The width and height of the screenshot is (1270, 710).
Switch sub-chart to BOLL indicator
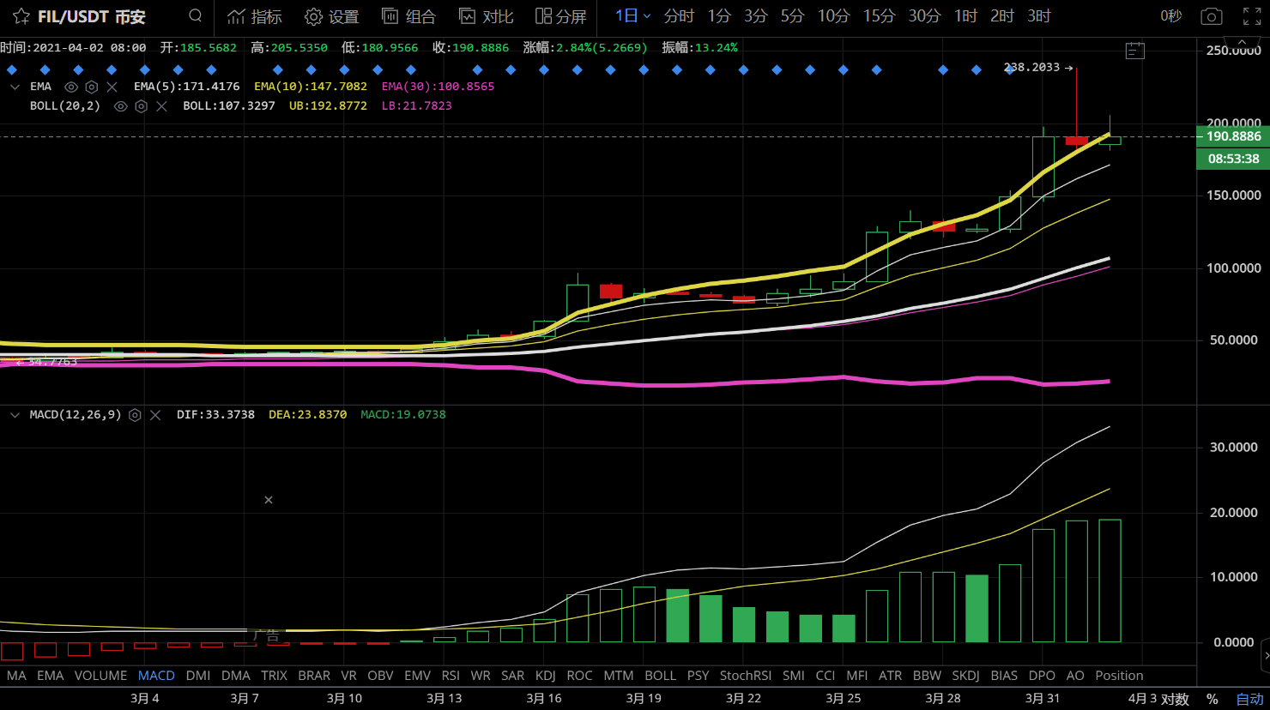(661, 676)
